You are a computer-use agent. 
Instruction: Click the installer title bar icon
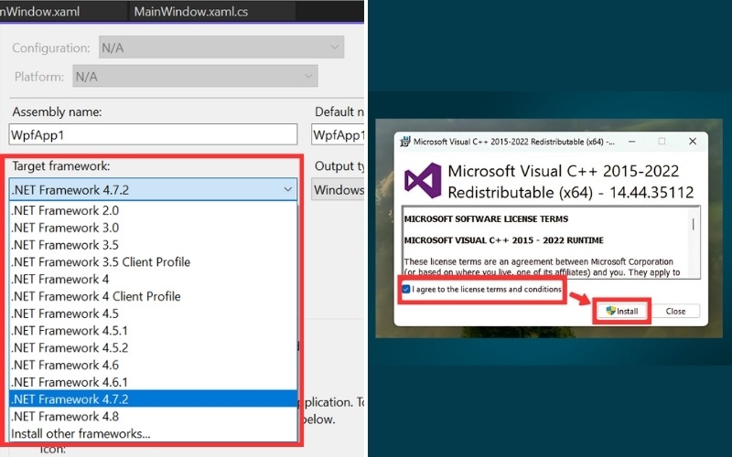coord(404,142)
